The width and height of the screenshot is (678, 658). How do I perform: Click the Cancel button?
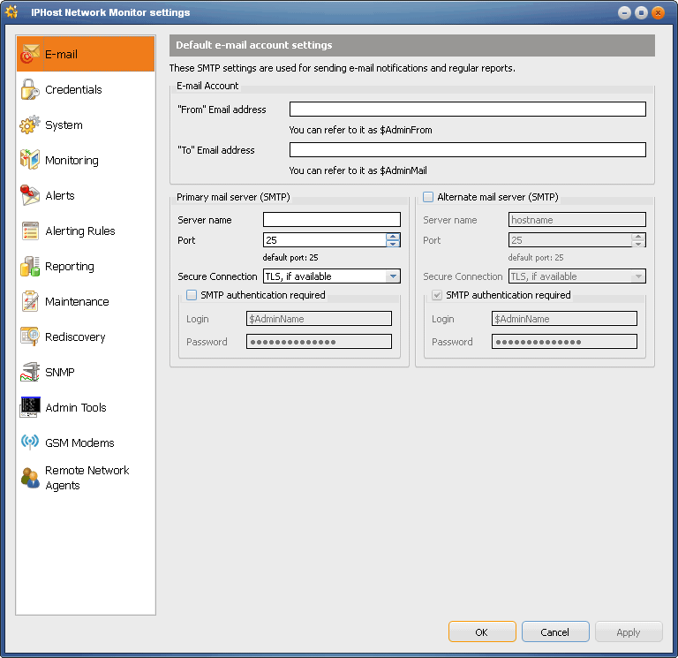click(555, 632)
